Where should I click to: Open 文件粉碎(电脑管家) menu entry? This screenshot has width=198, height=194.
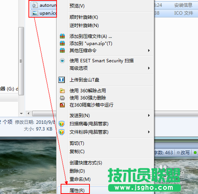(89, 132)
